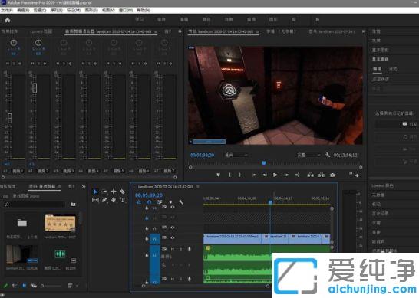Screen dimensions: 419x298
Task: Click the Extract button
Action: 322,175
